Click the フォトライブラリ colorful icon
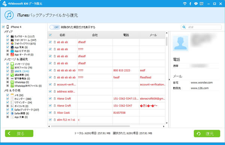Image resolution: width=225 pixels, height=145 pixels. [12, 43]
